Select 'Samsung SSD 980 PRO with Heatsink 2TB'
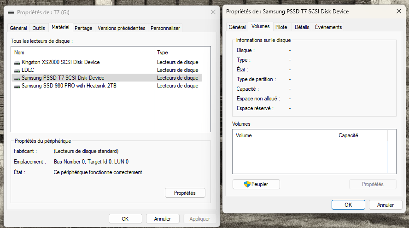This screenshot has height=228, width=409. coord(107,86)
